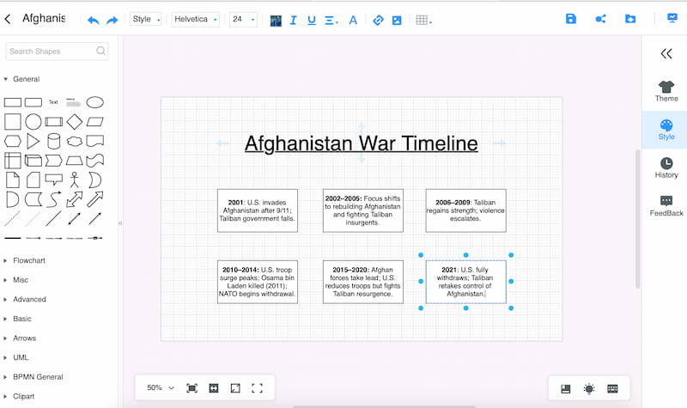
Task: Save the diagram with save icon
Action: pos(571,19)
